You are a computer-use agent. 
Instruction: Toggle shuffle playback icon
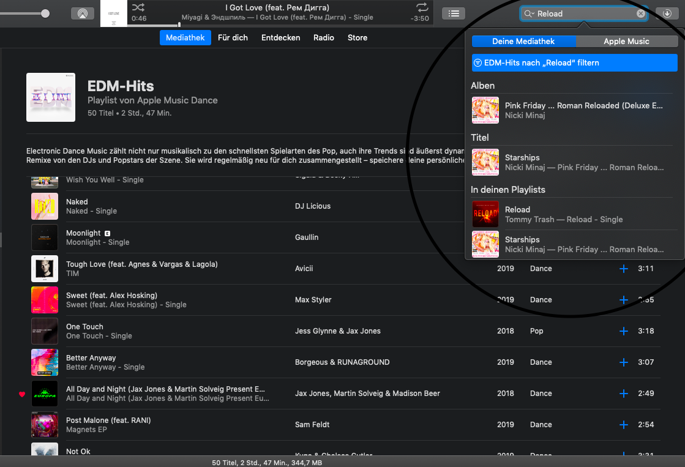[138, 7]
